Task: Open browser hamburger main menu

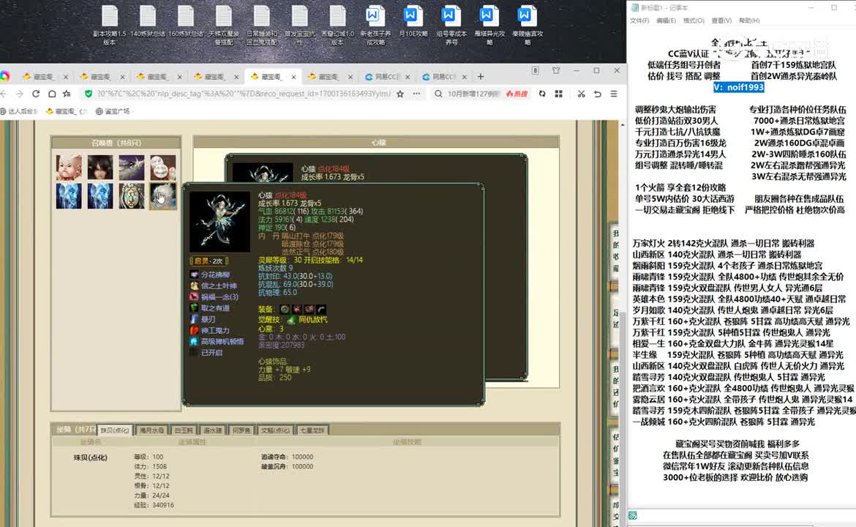Action: [x=614, y=94]
